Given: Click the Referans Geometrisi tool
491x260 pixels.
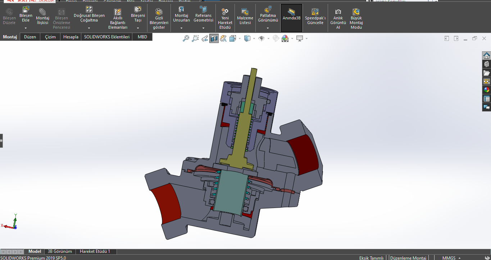Looking at the screenshot, I should tap(203, 14).
